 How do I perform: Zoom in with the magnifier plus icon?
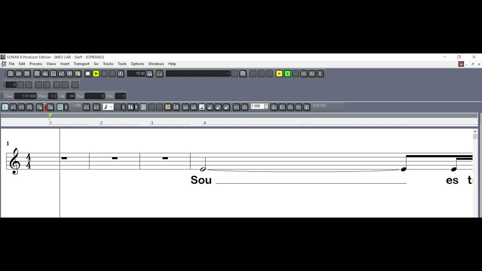tap(50, 107)
